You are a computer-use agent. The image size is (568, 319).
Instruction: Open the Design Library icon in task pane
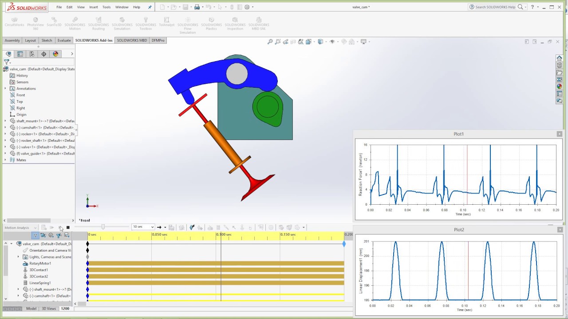tap(560, 65)
